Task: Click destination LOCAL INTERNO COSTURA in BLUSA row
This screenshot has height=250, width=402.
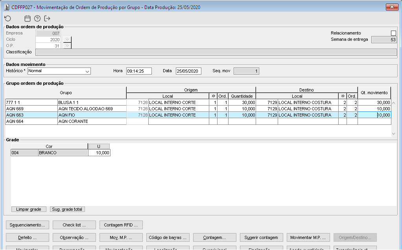Action: click(308, 102)
